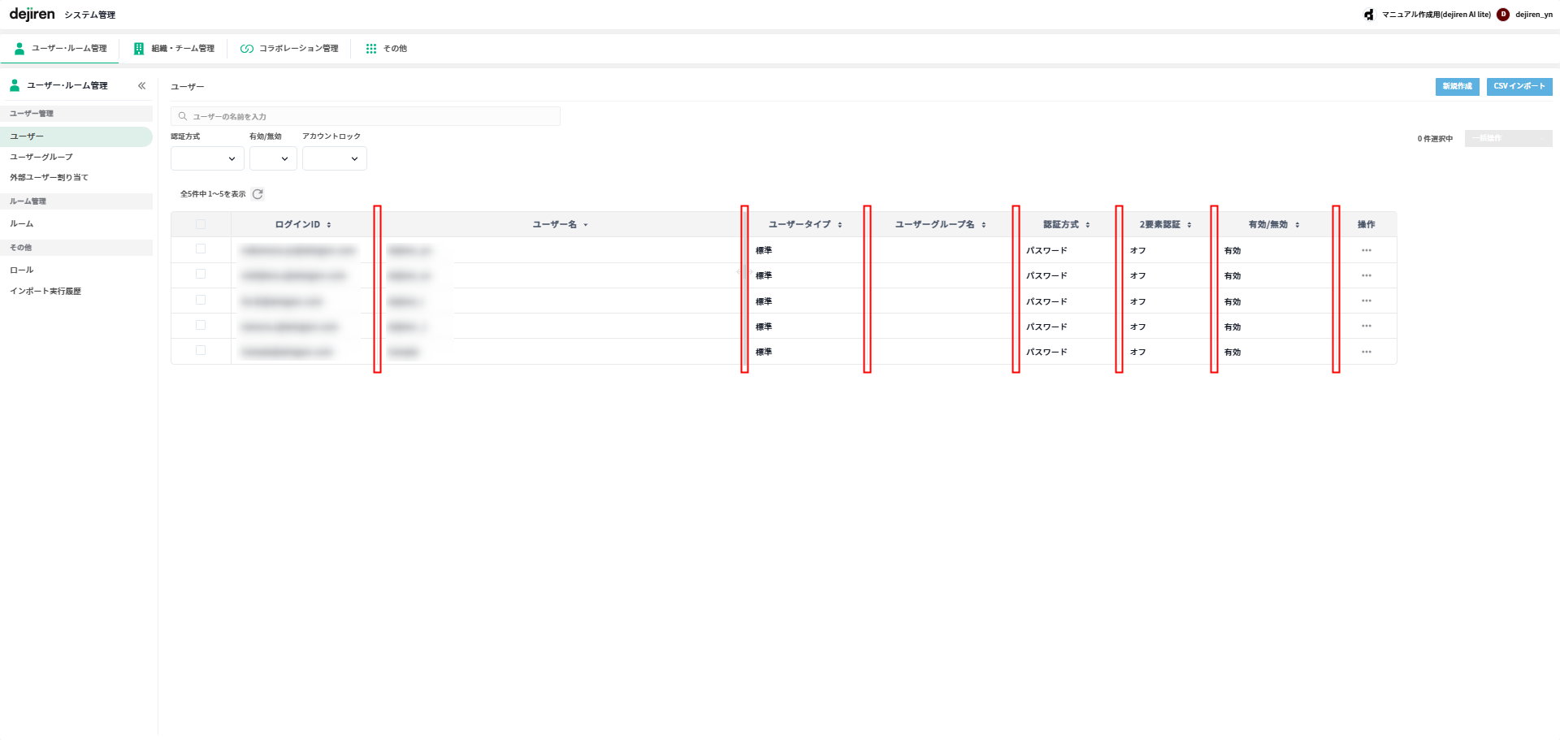Switch to コラボレーション管理 tab

pyautogui.click(x=289, y=49)
